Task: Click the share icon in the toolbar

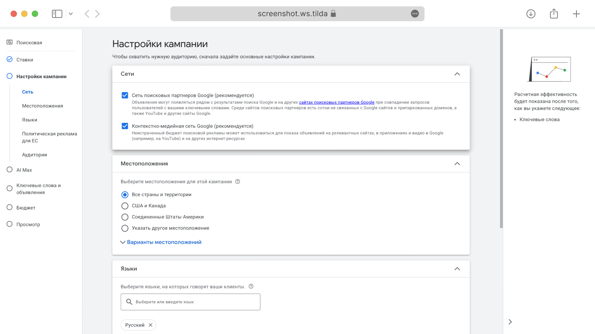Action: 554,14
